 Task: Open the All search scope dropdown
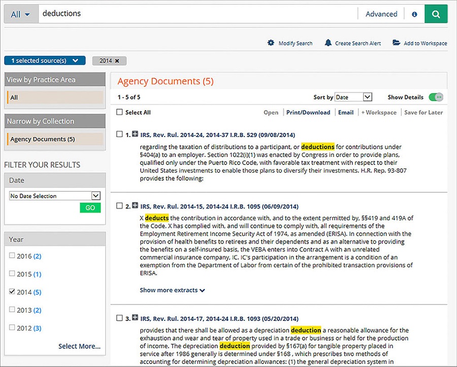21,14
